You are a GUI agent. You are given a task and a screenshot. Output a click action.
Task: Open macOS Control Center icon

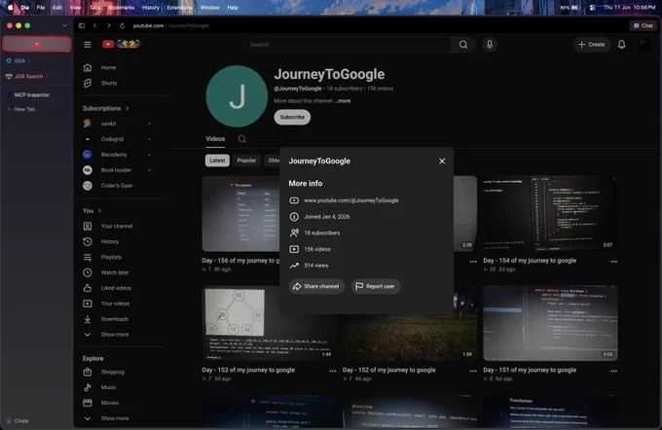(x=592, y=8)
